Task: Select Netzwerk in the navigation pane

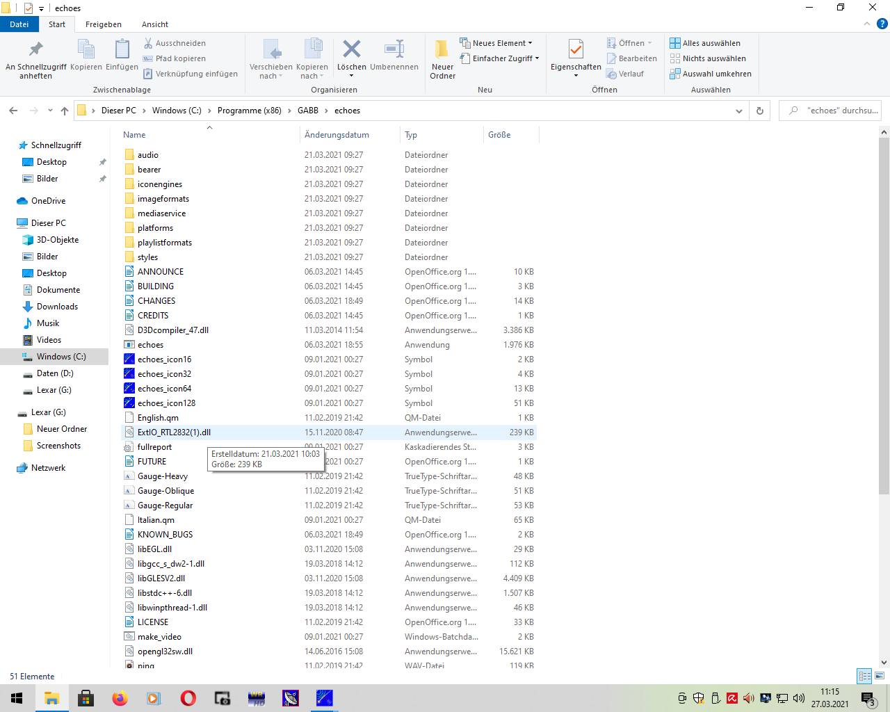Action: pos(48,468)
